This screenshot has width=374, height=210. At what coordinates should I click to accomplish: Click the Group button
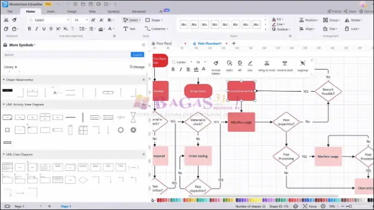331,20
